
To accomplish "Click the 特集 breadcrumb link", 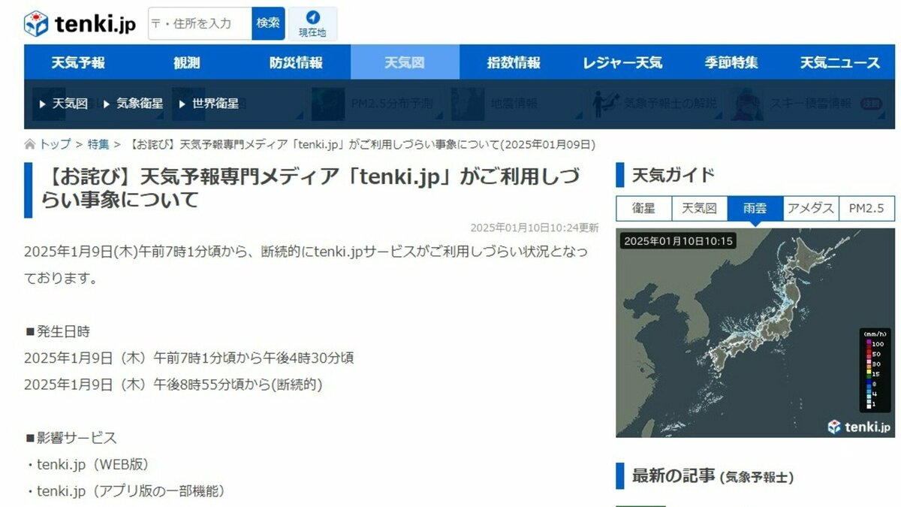I will click(x=98, y=144).
